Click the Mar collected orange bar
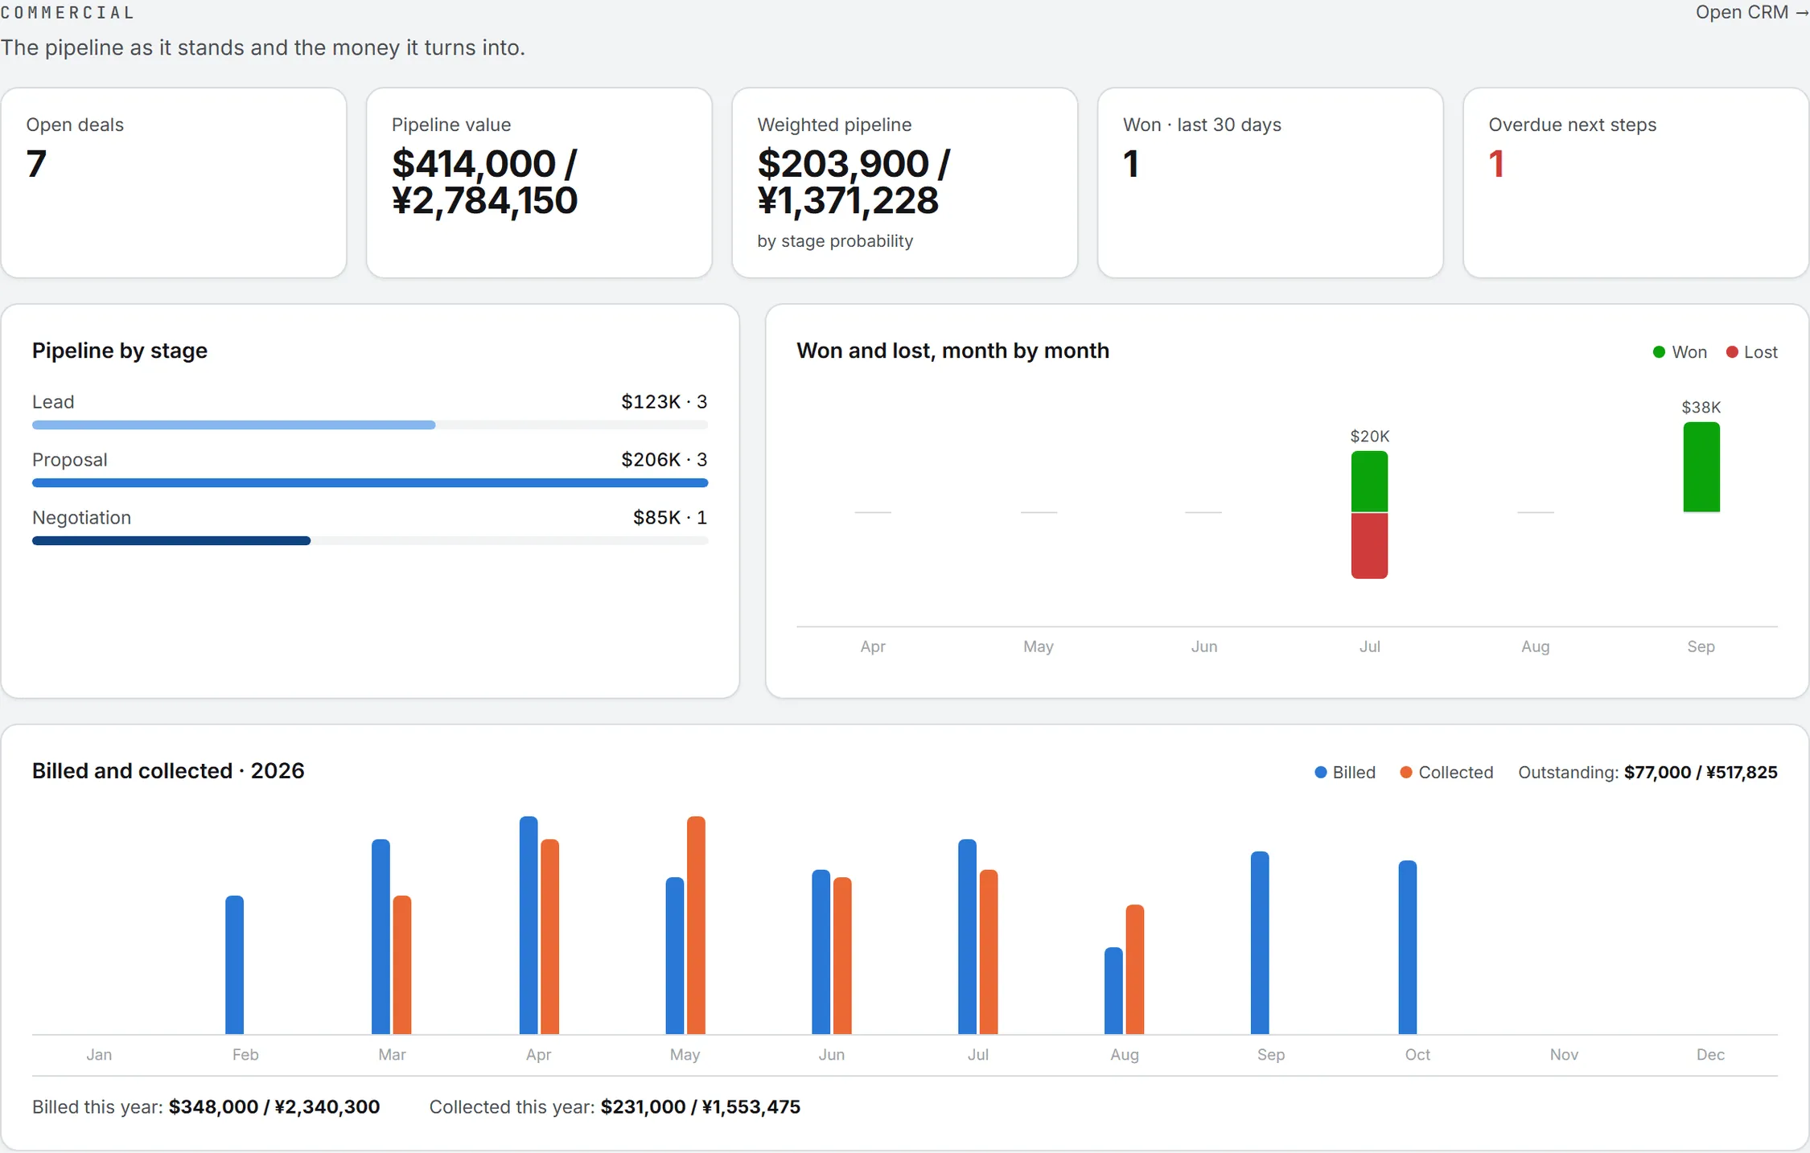This screenshot has width=1810, height=1153. point(402,965)
